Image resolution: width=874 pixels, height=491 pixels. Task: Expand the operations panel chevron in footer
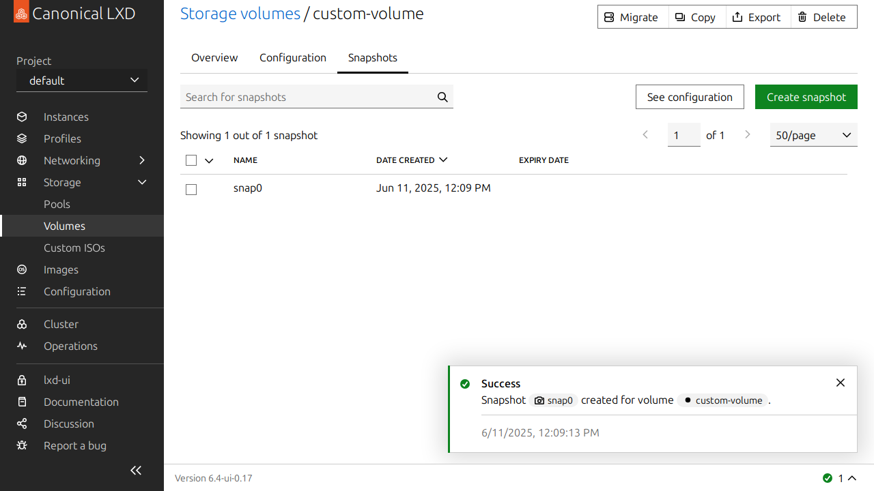coord(852,478)
